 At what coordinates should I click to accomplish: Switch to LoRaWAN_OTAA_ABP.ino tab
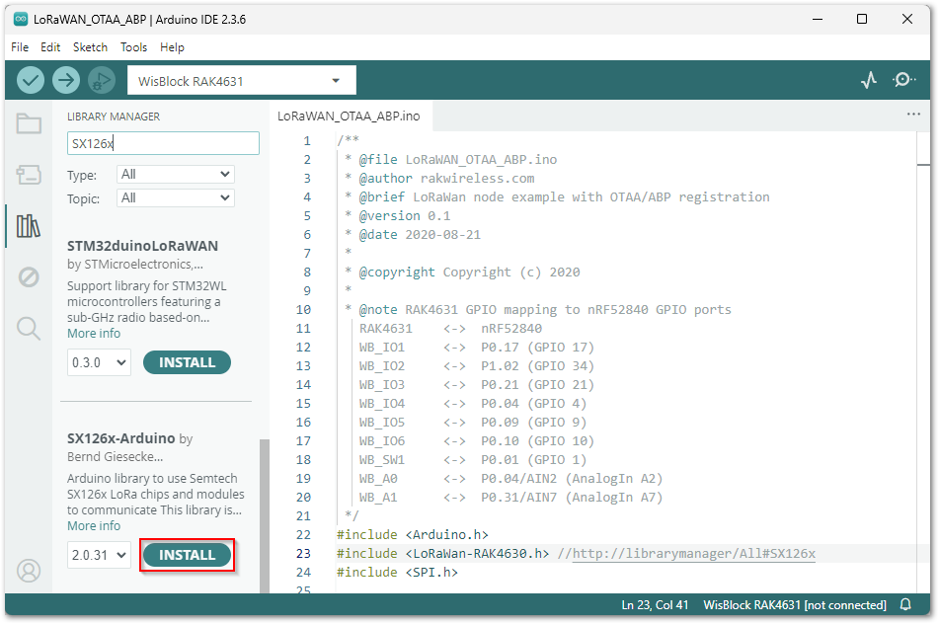point(349,116)
